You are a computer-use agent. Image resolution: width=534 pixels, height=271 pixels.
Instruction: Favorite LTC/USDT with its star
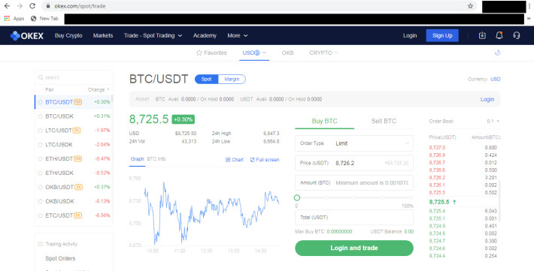point(40,131)
